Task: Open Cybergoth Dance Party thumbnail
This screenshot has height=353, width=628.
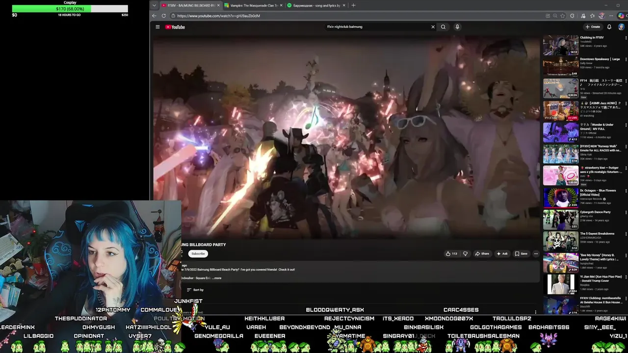Action: click(560, 219)
